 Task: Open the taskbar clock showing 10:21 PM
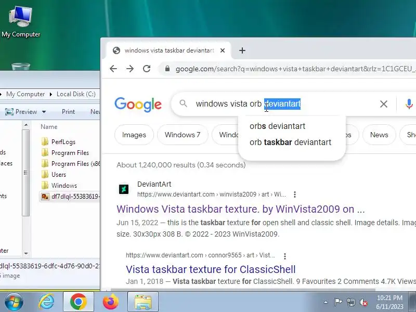tap(389, 302)
